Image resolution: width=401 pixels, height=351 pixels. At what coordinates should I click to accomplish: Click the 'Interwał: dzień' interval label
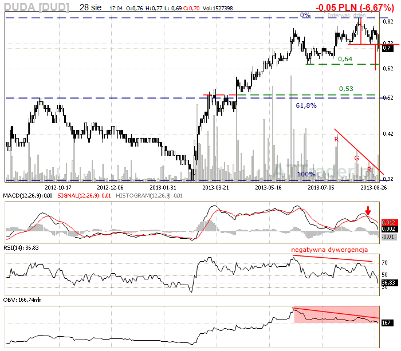(347, 15)
